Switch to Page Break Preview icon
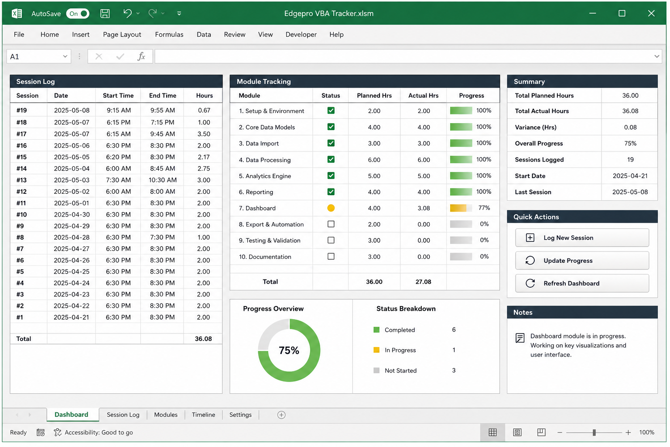The image size is (670, 447). tap(541, 432)
